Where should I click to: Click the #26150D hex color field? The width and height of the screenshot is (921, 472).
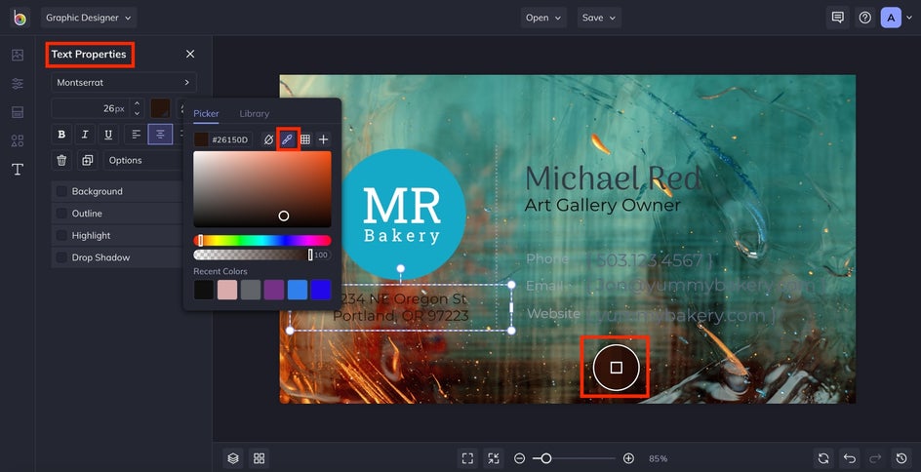point(230,139)
